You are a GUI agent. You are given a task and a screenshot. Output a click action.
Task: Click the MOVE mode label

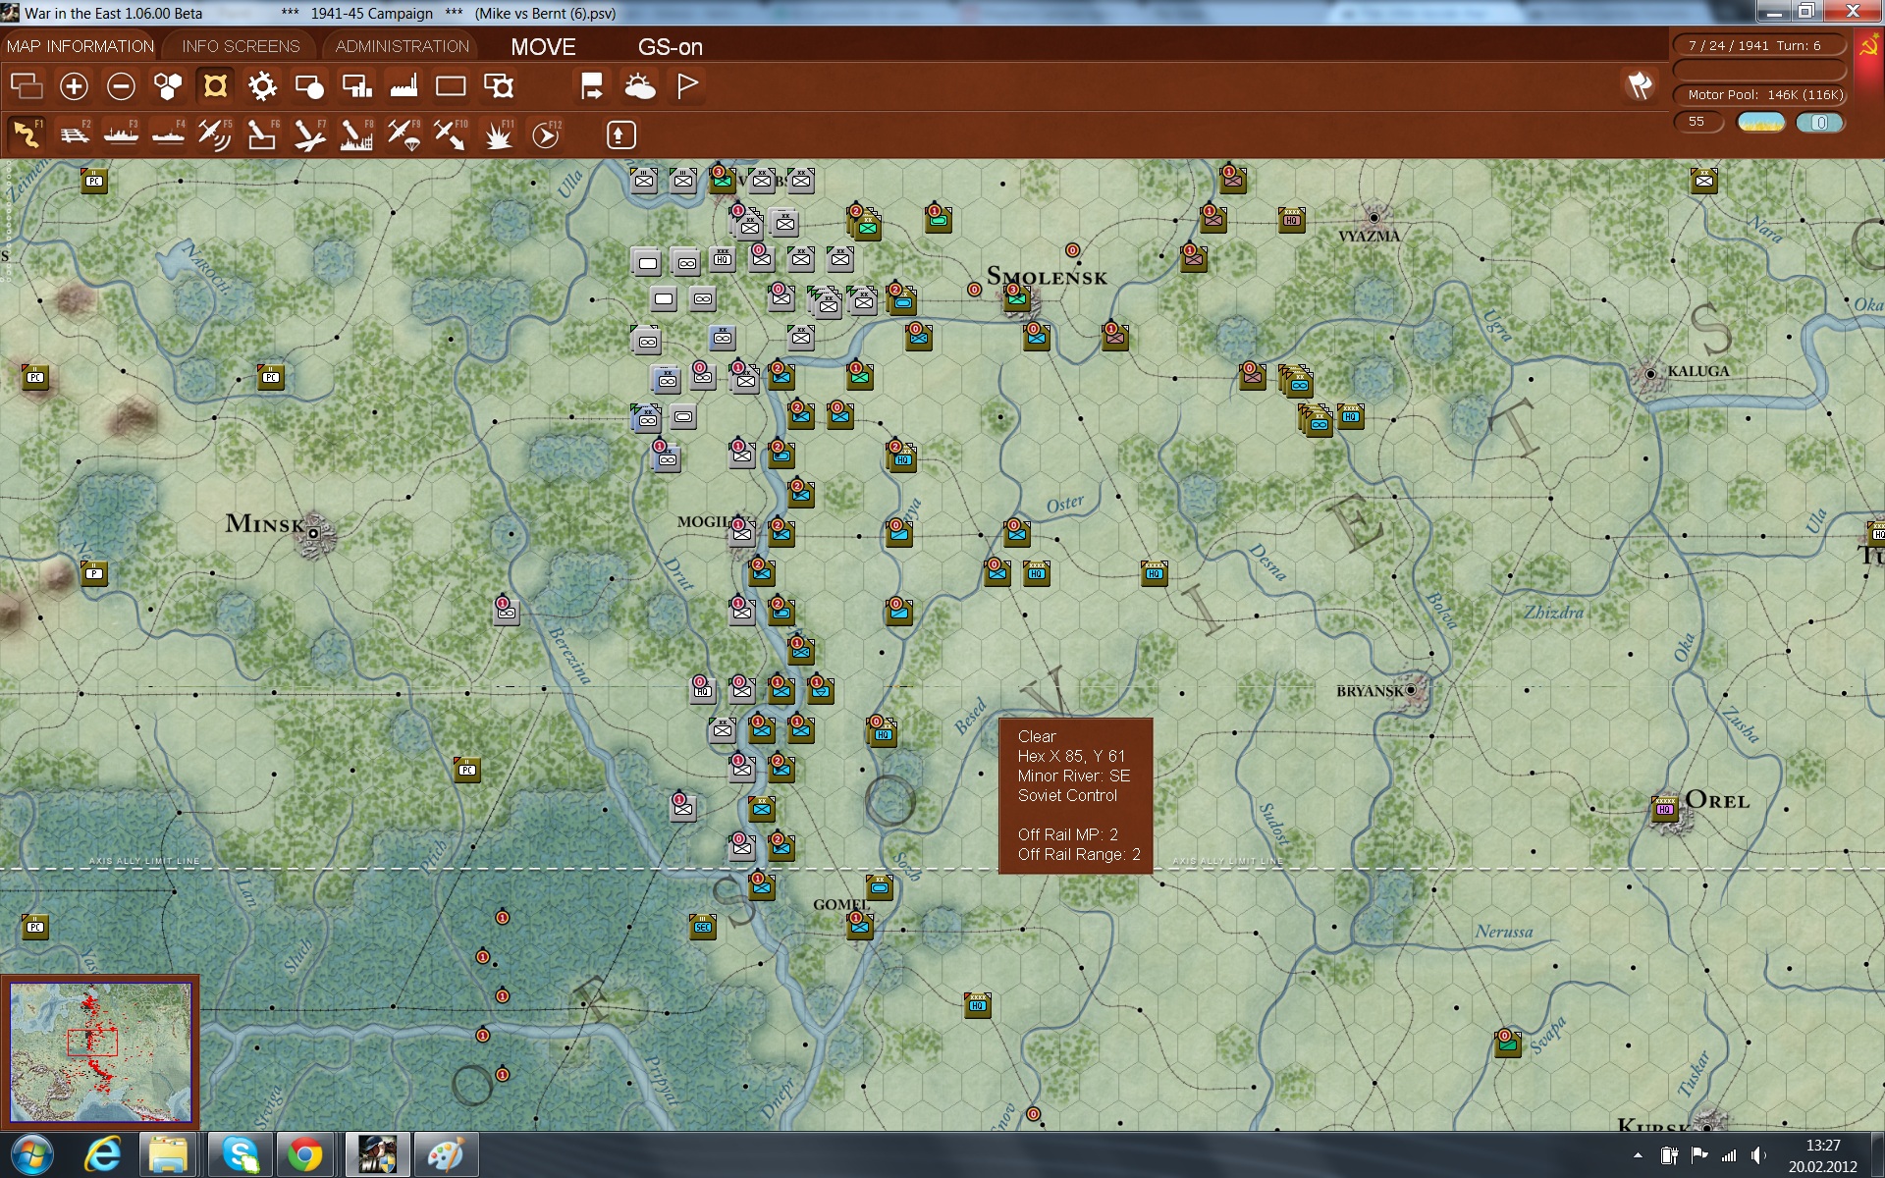pyautogui.click(x=543, y=47)
